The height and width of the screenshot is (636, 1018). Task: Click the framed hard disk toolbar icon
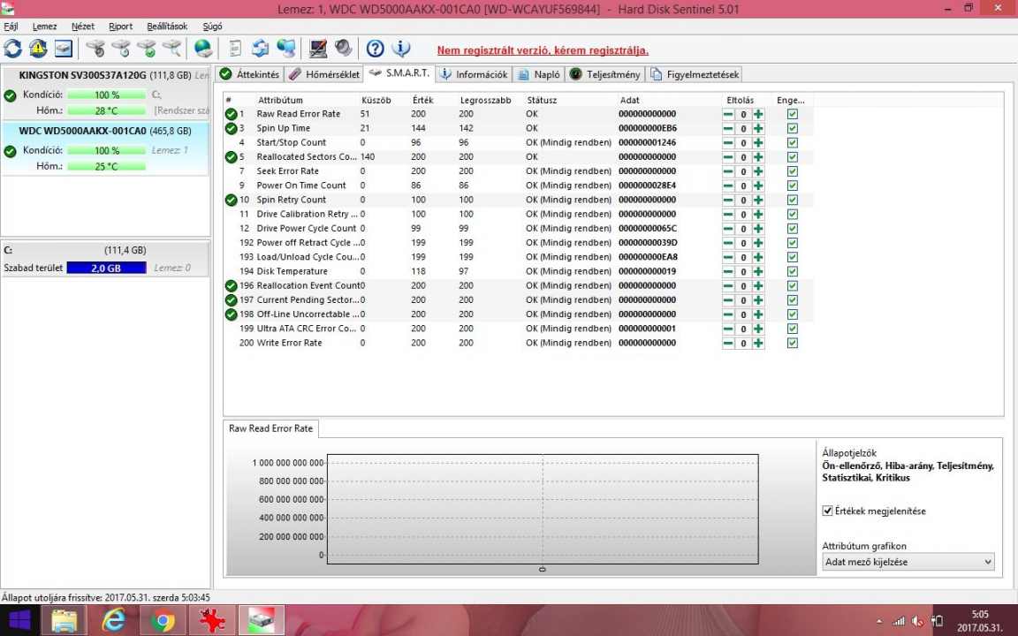(x=63, y=49)
